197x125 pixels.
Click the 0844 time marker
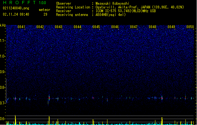click(x=77, y=27)
